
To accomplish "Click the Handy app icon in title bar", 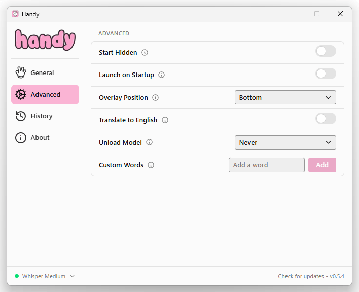I will click(x=15, y=14).
